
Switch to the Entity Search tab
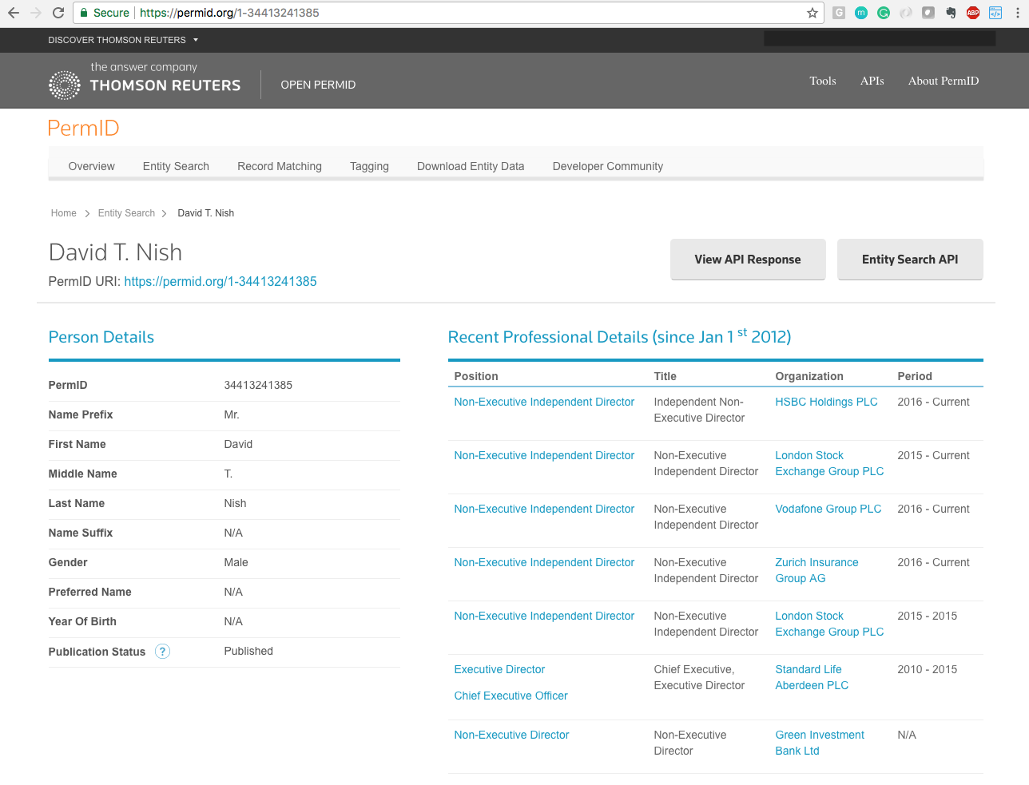(x=176, y=166)
